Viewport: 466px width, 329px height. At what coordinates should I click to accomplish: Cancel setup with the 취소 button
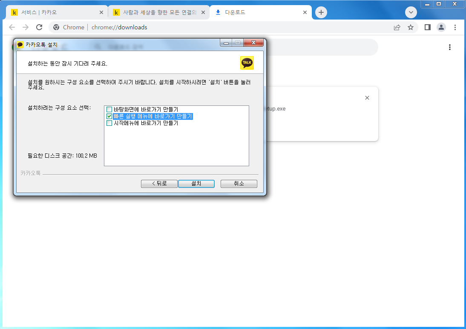pyautogui.click(x=239, y=184)
